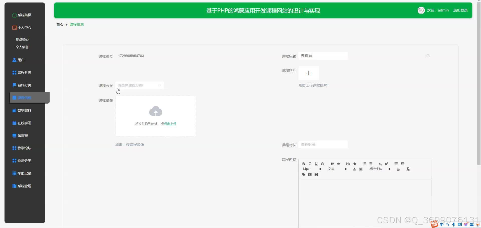Open 修改密码 under 个人中心
This screenshot has width=481, height=228.
click(22, 39)
